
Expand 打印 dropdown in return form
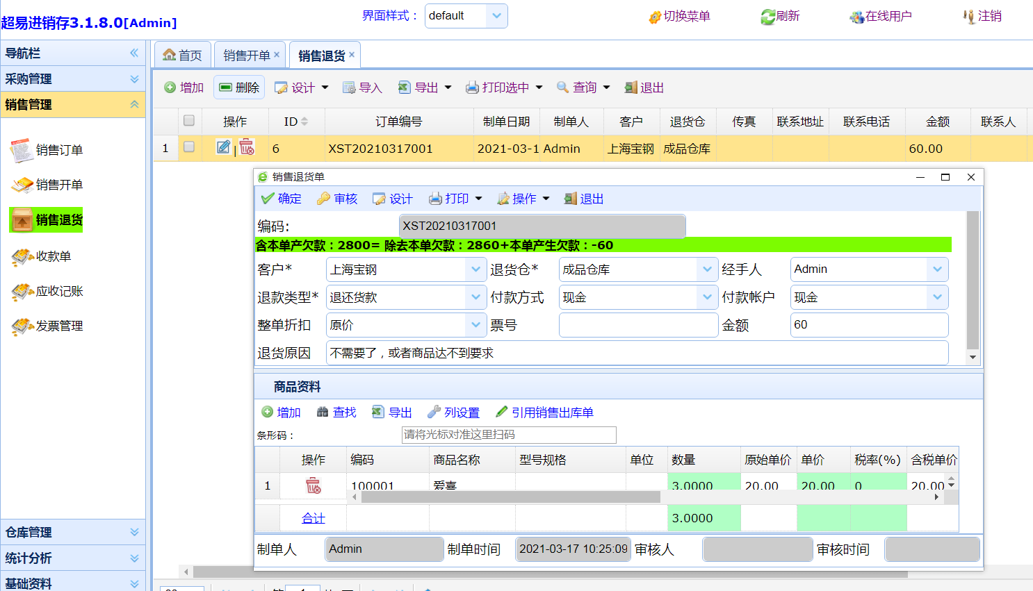tap(478, 199)
